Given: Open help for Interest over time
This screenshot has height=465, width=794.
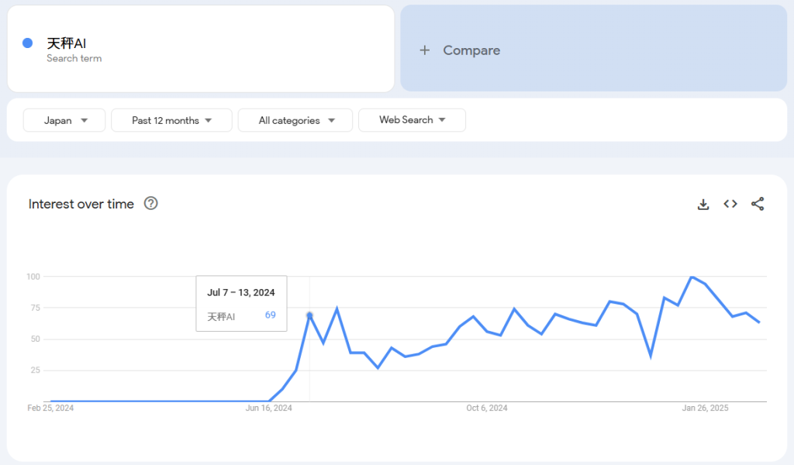Looking at the screenshot, I should pos(151,204).
